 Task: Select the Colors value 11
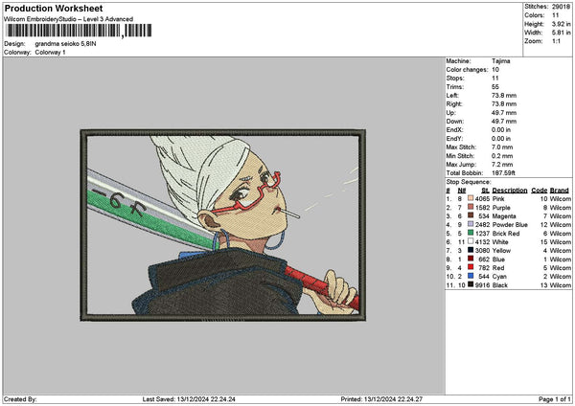[x=555, y=15]
